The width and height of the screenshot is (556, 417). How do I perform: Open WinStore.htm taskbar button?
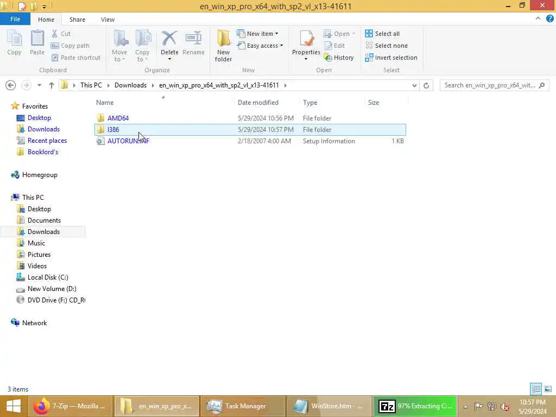(x=329, y=406)
